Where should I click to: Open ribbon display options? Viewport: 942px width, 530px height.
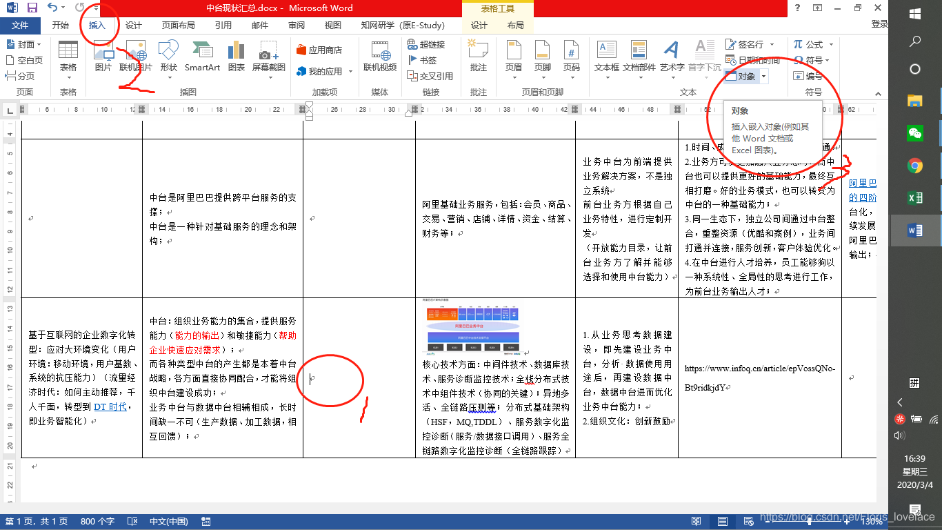coord(817,8)
